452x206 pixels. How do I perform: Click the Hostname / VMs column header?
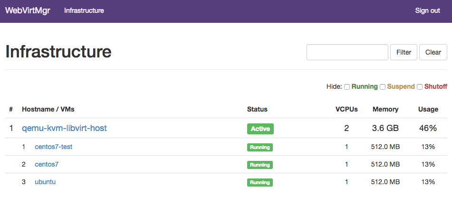coord(48,109)
